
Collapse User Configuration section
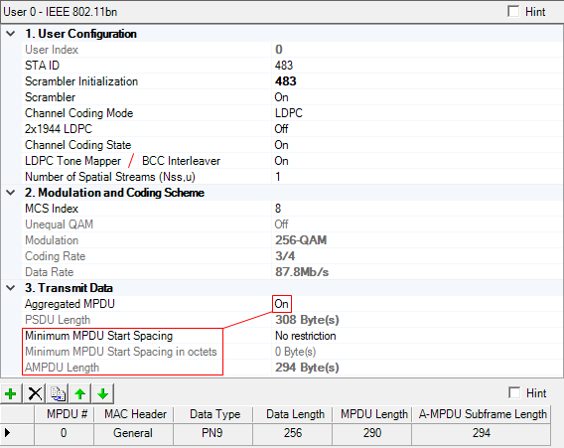tap(11, 34)
